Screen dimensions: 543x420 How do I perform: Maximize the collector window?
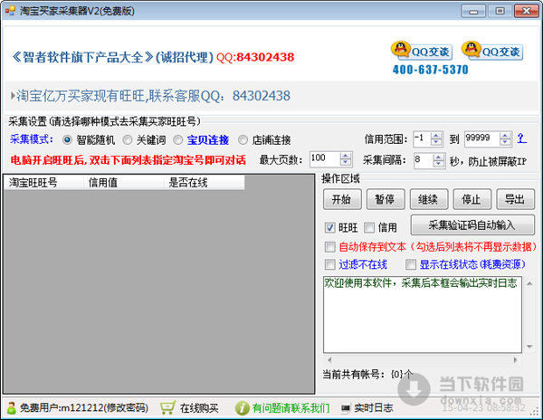pos(500,11)
